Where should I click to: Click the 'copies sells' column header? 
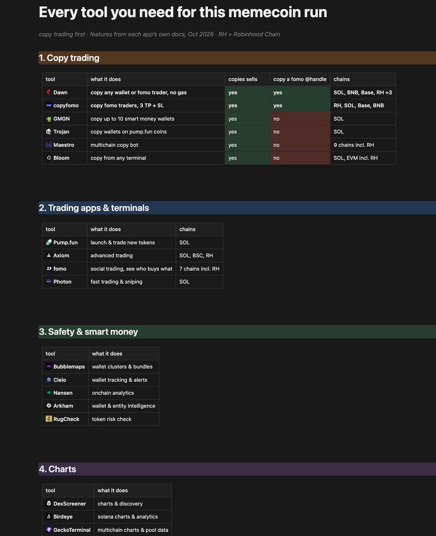click(x=243, y=79)
